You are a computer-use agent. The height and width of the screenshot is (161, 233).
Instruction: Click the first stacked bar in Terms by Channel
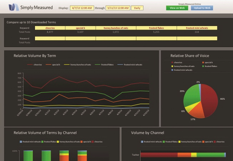28,156
